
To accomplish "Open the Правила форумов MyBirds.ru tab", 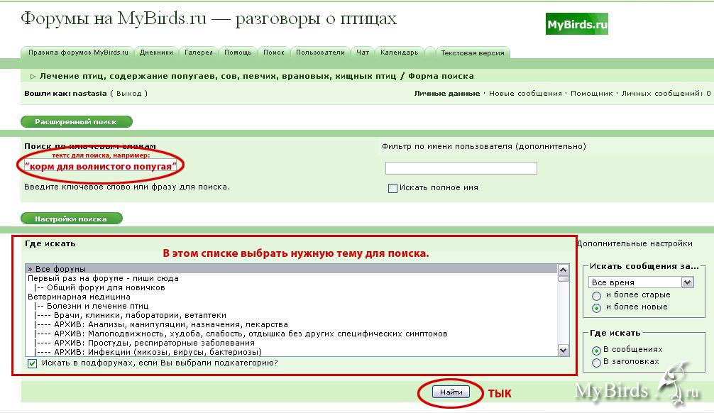I will tap(77, 53).
